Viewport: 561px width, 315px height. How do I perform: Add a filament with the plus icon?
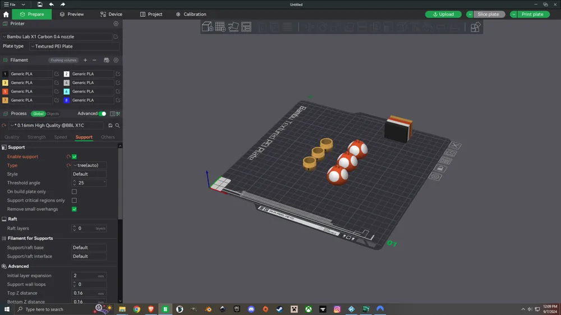pos(85,60)
